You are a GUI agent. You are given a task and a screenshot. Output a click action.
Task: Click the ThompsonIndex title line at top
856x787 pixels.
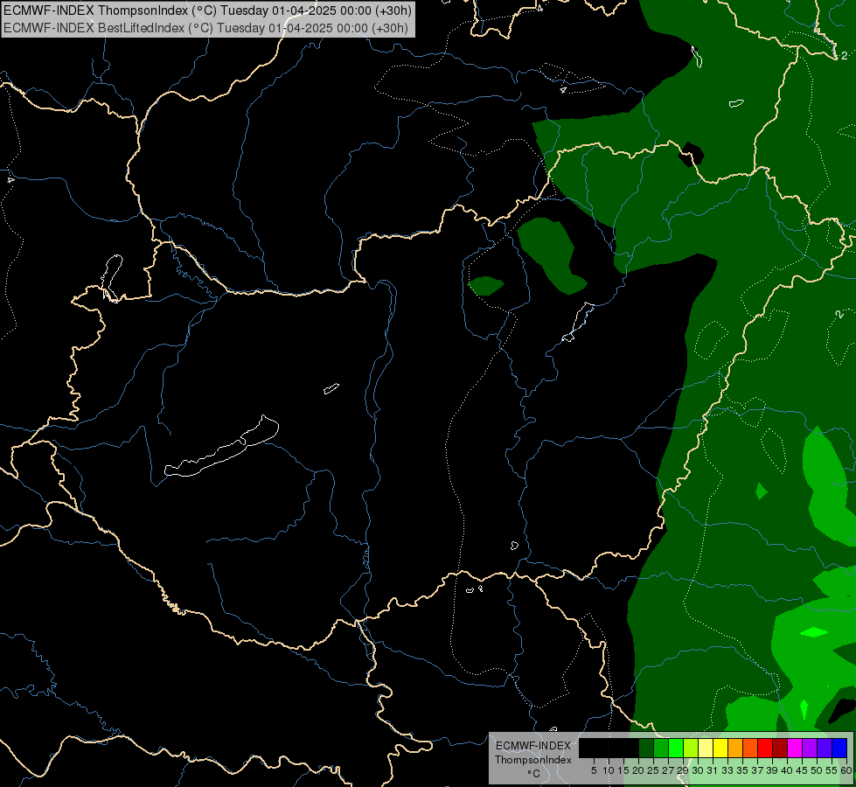click(207, 10)
